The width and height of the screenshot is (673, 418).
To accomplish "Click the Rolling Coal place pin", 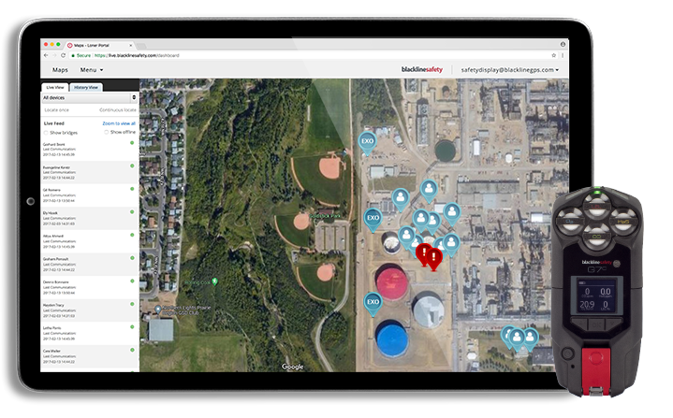I will click(x=215, y=281).
